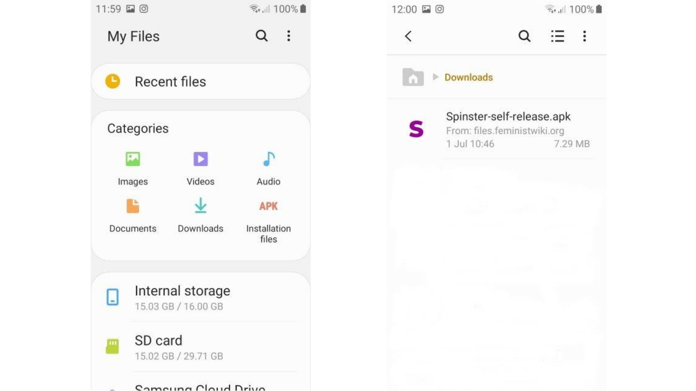Viewport: 696px width, 391px height.
Task: Tap the search icon in My Files
Action: (261, 36)
